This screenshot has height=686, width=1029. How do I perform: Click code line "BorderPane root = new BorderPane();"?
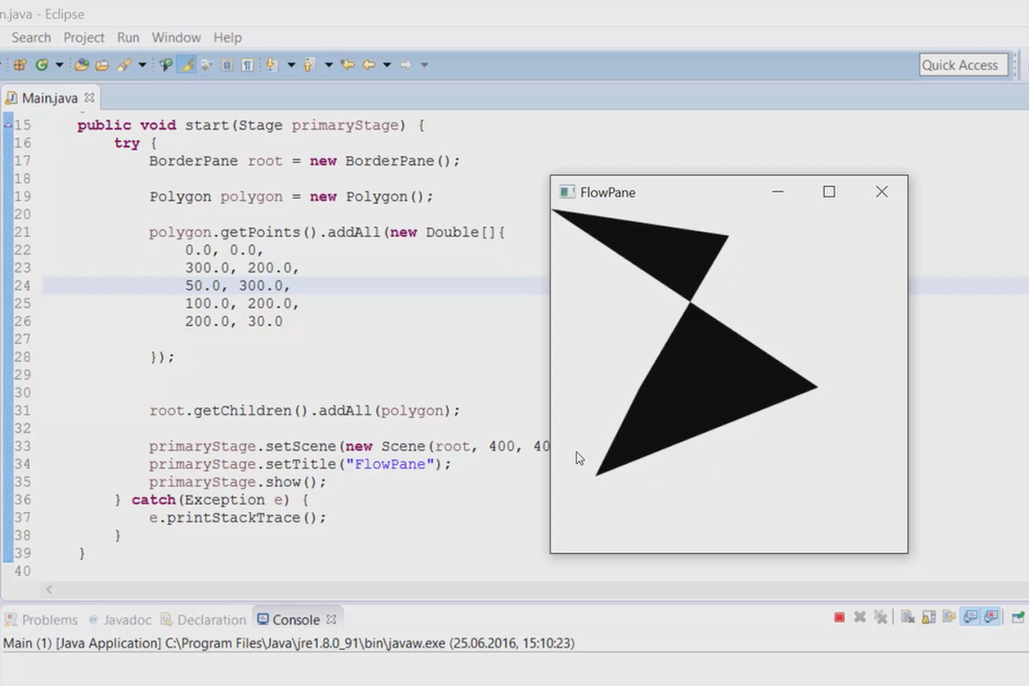[x=304, y=160]
